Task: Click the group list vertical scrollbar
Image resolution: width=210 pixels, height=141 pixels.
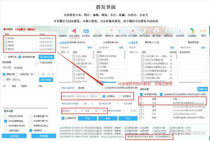Action: click(x=177, y=55)
